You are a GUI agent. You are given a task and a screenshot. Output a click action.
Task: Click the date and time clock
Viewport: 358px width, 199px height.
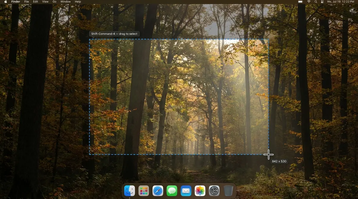point(340,2)
